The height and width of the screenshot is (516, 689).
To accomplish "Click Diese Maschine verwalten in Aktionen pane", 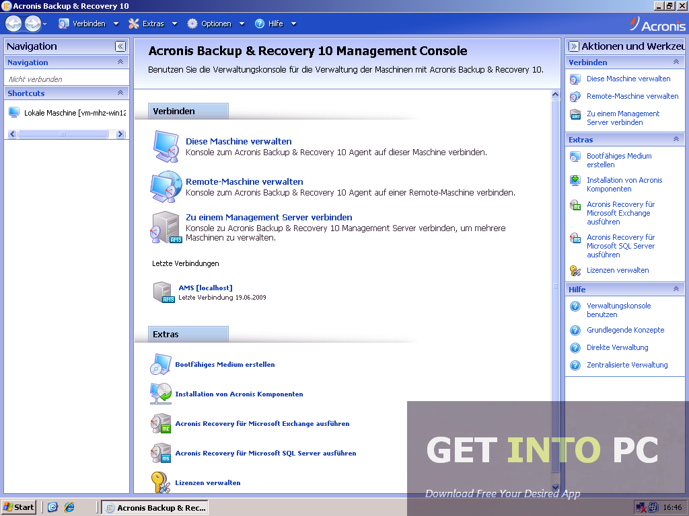I will pos(628,79).
